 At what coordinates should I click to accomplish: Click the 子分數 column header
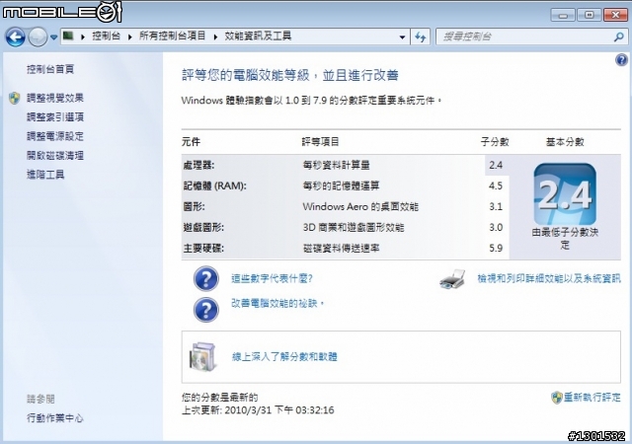click(x=495, y=142)
